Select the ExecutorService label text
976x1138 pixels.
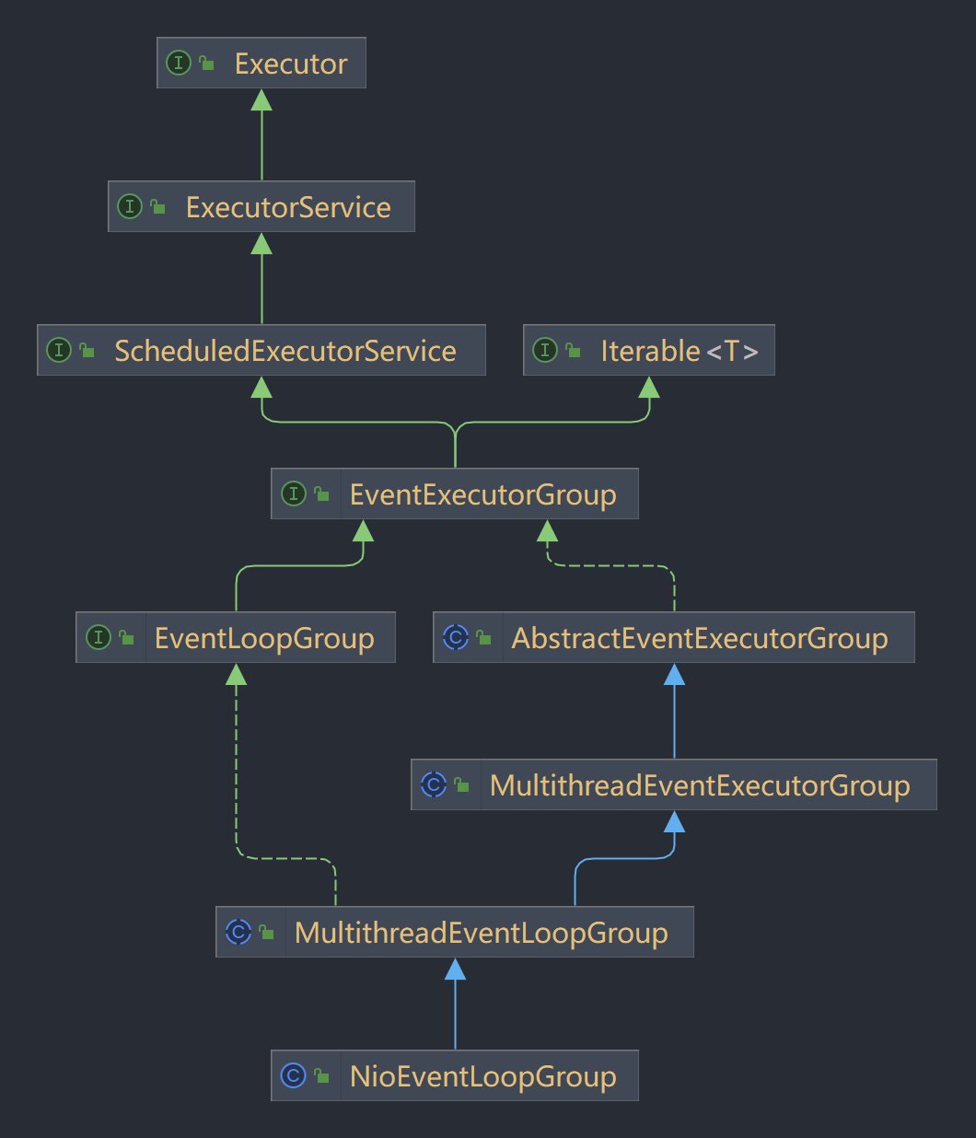(x=288, y=207)
